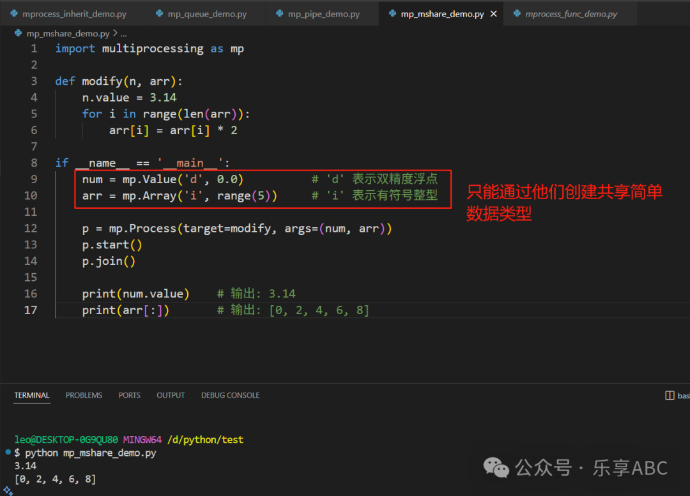
Task: Click "arr = mp.Array('i', range(5))" code
Action: coord(180,196)
